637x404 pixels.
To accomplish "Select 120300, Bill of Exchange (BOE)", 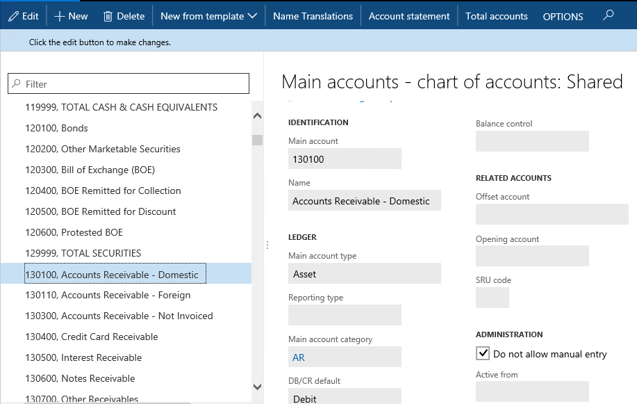I will 90,170.
